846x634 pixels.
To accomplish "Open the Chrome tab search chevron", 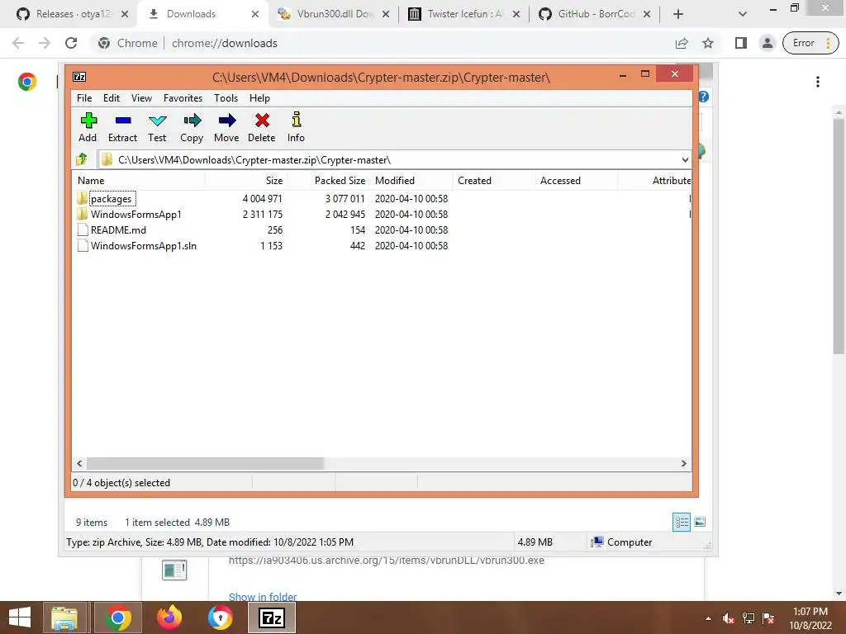I will point(743,14).
